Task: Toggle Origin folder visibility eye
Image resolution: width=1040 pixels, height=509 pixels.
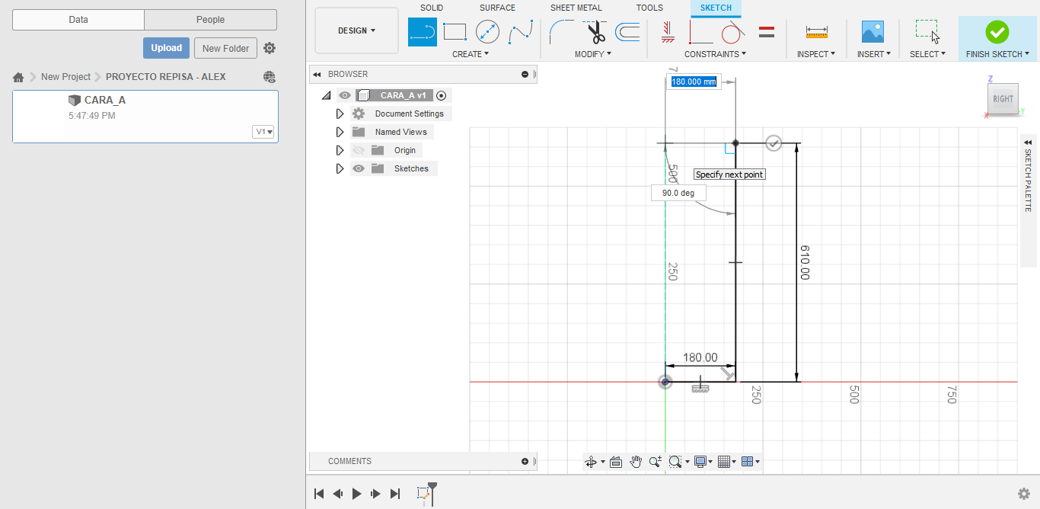Action: pos(359,150)
